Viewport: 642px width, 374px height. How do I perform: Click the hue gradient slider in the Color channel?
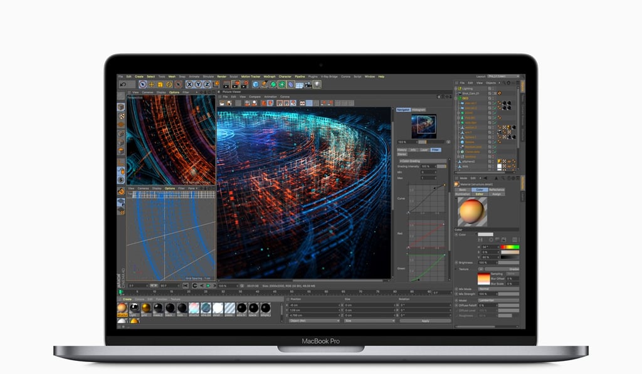tap(510, 247)
